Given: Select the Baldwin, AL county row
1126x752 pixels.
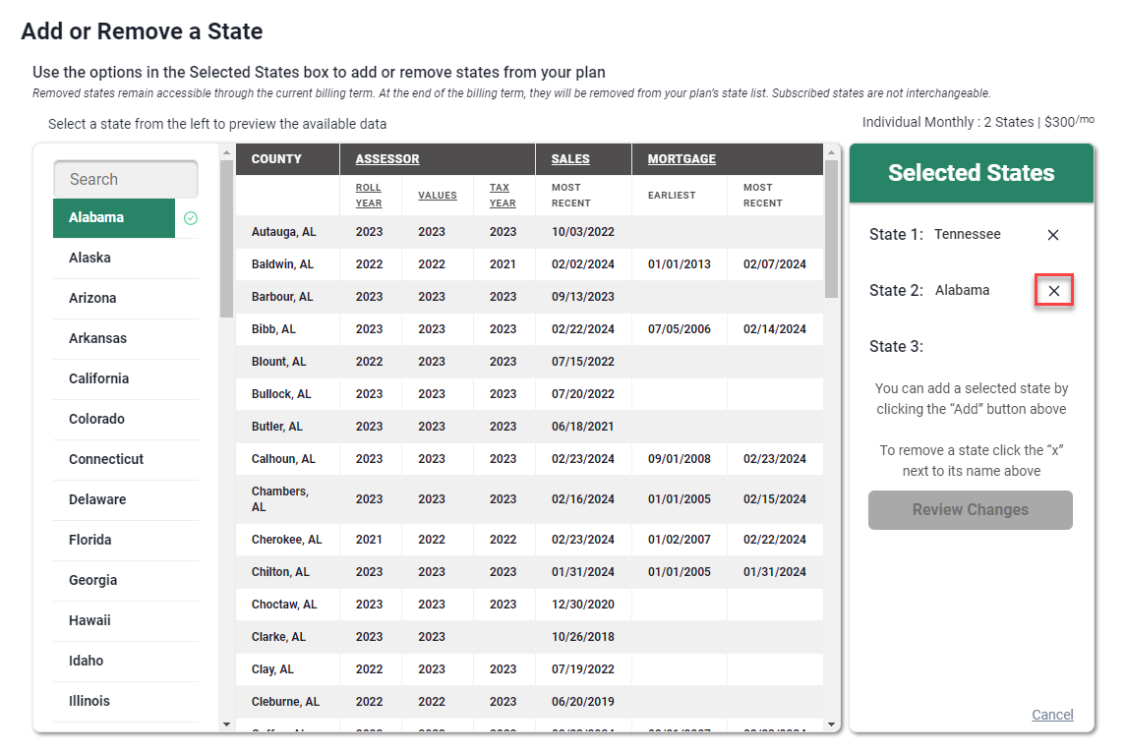Looking at the screenshot, I should [282, 264].
